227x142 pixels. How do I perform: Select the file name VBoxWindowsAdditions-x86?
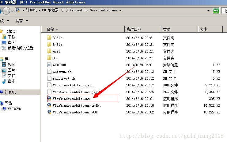[75, 112]
